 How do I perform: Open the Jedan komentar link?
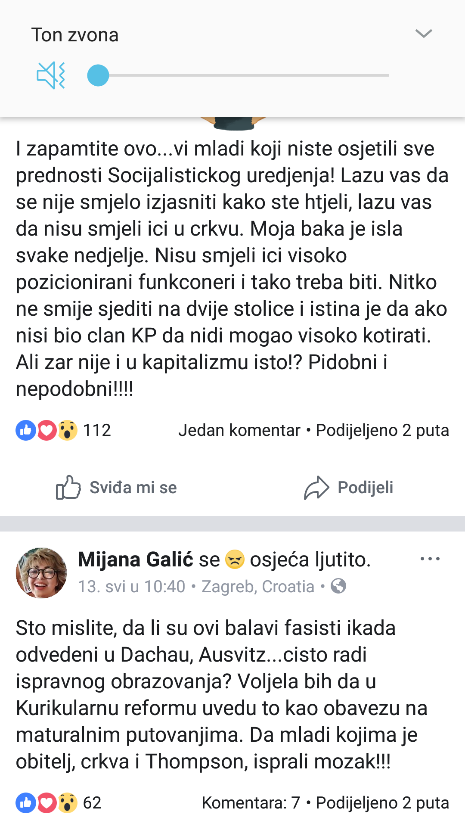pos(239,430)
